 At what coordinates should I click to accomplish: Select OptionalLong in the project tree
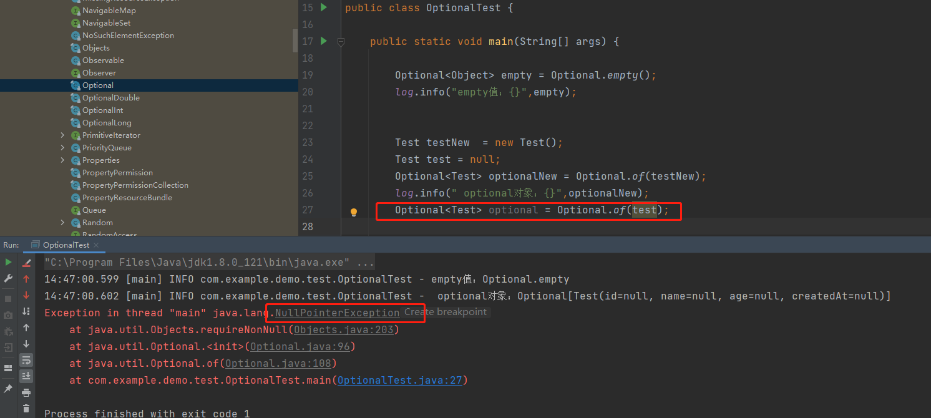(107, 123)
